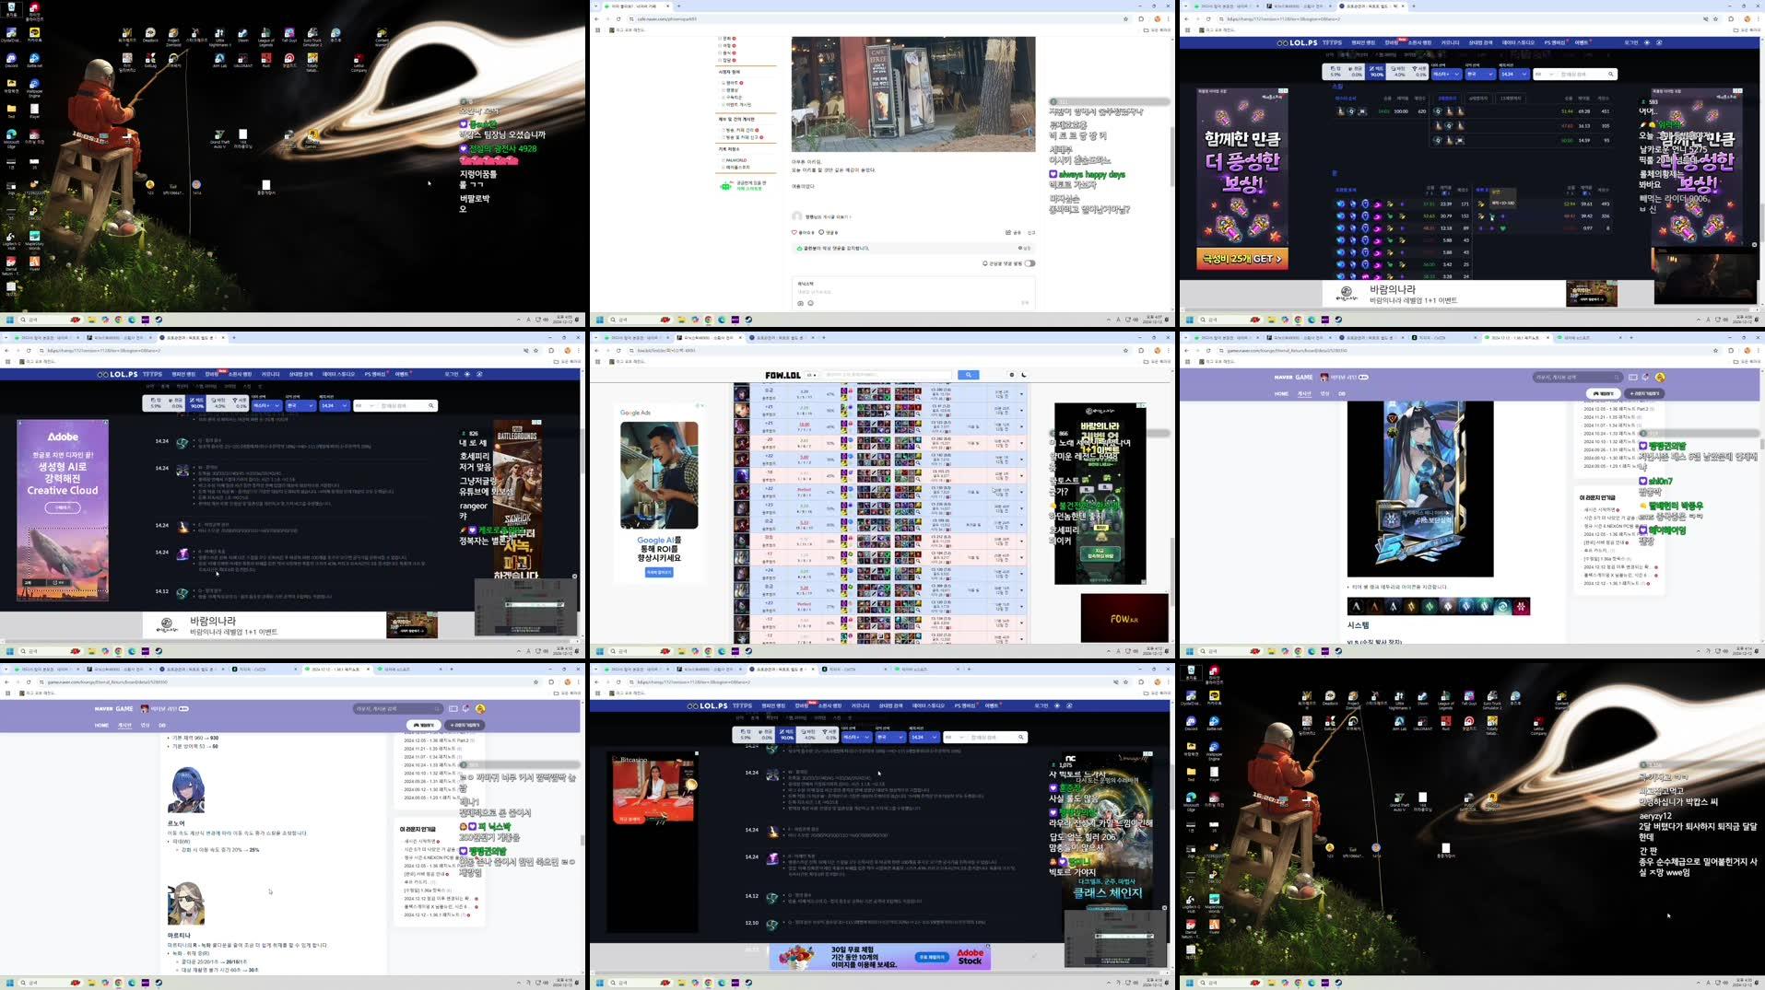Image resolution: width=1765 pixels, height=990 pixels.
Task: Select Mid filter in LOL.PS window with GET reward ad
Action: click(x=1376, y=71)
